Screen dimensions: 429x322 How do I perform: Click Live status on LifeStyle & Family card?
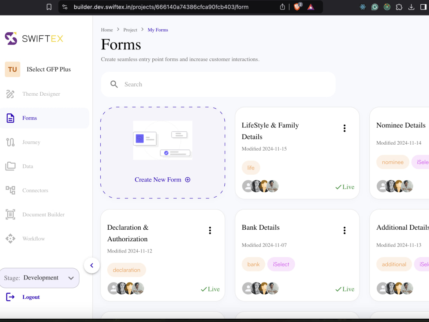point(345,187)
